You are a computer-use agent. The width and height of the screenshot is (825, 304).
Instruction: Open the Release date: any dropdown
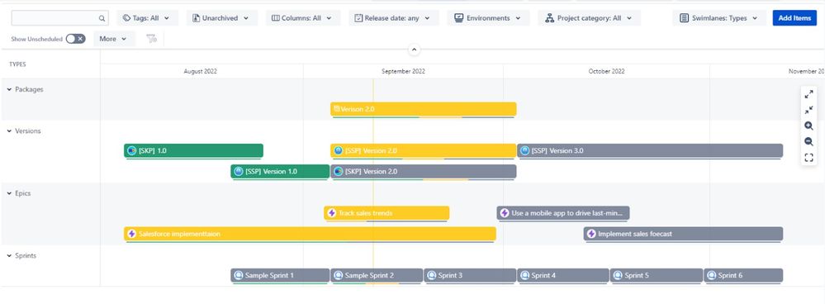click(x=394, y=18)
